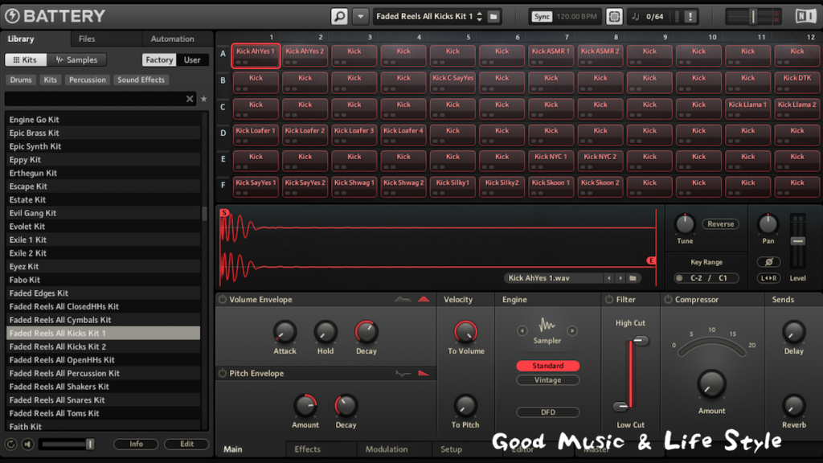
Task: Toggle the Pitch Envelope power button
Action: pyautogui.click(x=223, y=373)
